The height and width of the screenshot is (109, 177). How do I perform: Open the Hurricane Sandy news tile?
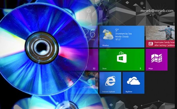(160, 37)
